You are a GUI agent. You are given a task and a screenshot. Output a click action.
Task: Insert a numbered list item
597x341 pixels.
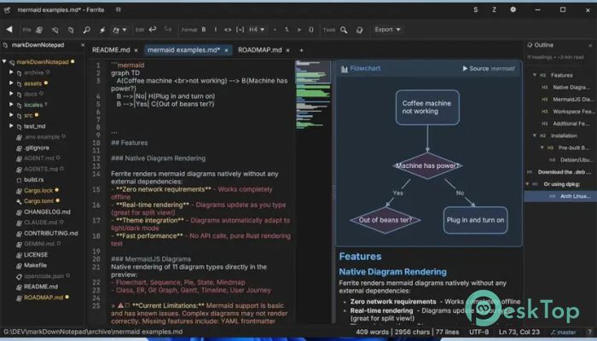pos(287,29)
